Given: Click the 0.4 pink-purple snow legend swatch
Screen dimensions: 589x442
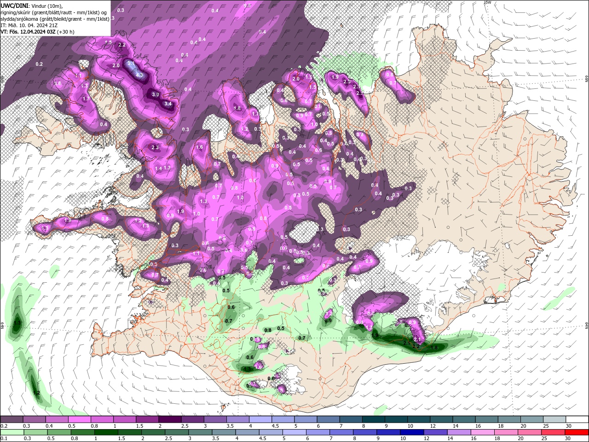Looking at the screenshot, I should pos(57,419).
